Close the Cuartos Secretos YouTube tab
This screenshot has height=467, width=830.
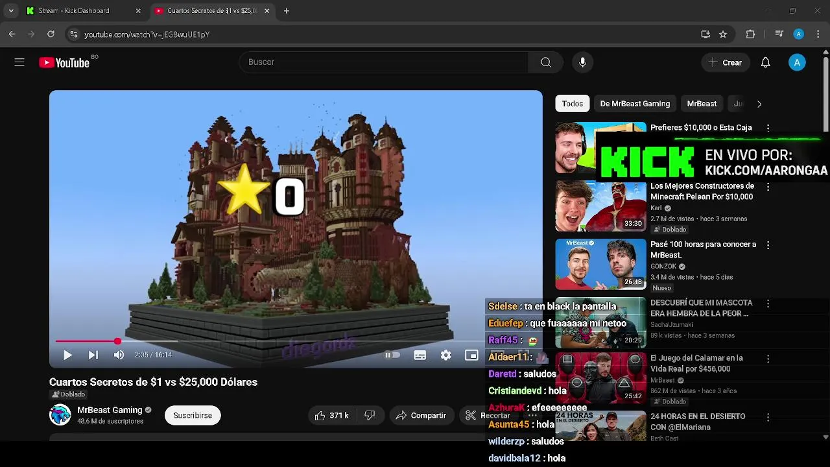(267, 11)
